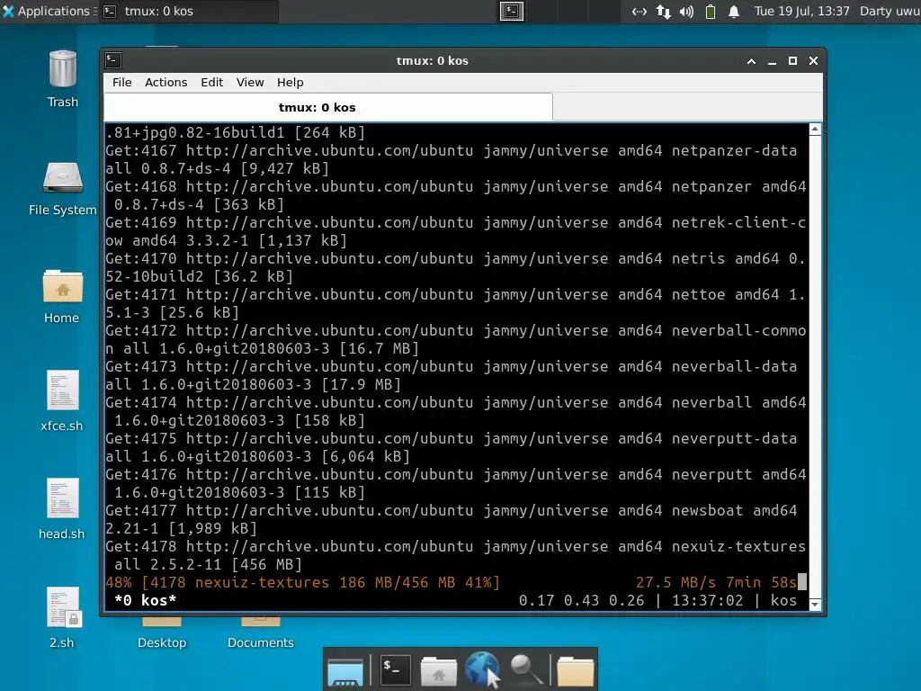Open the File menu in terminal
The image size is (921, 691).
(122, 82)
